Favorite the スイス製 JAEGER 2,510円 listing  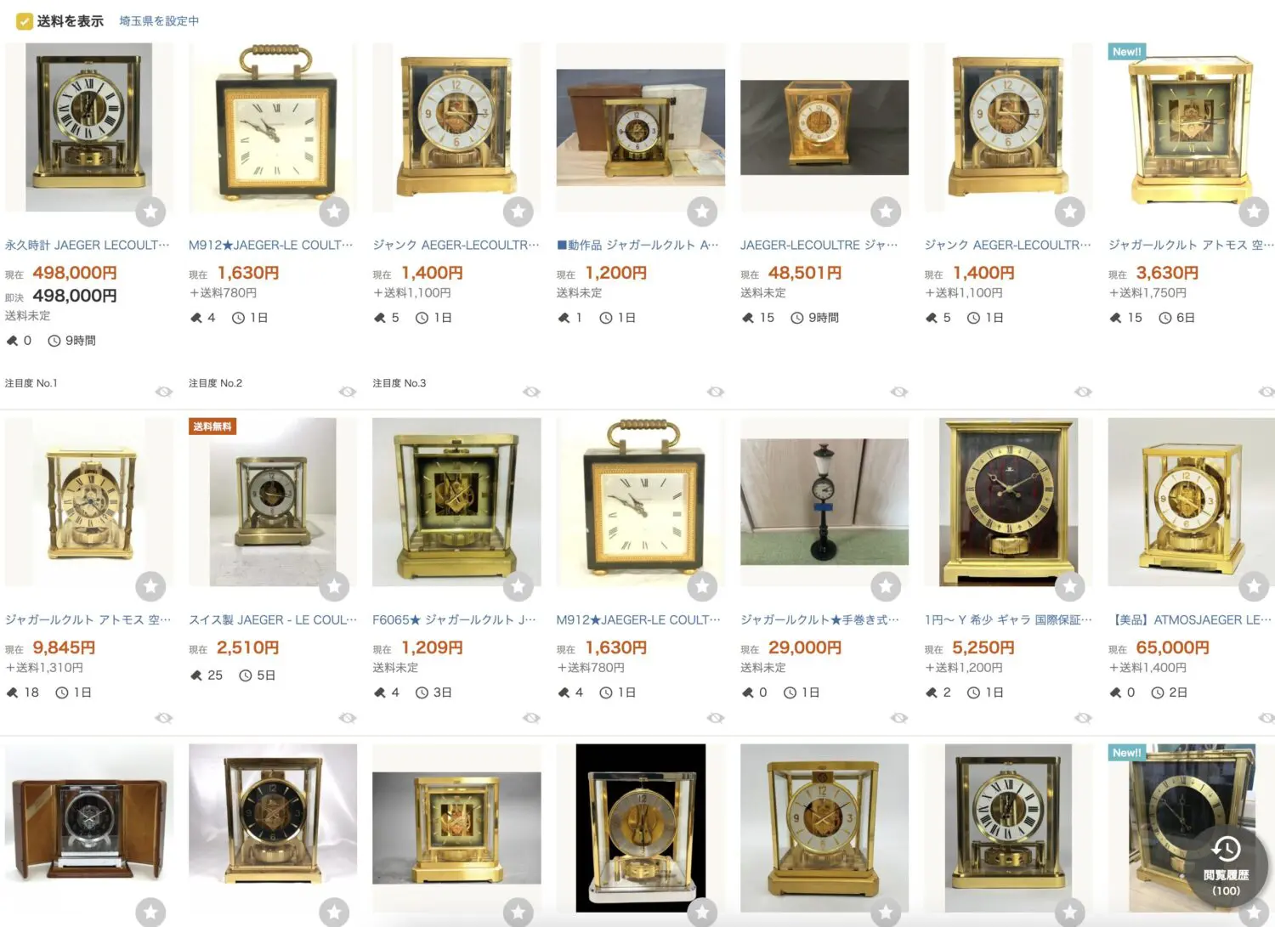point(334,586)
